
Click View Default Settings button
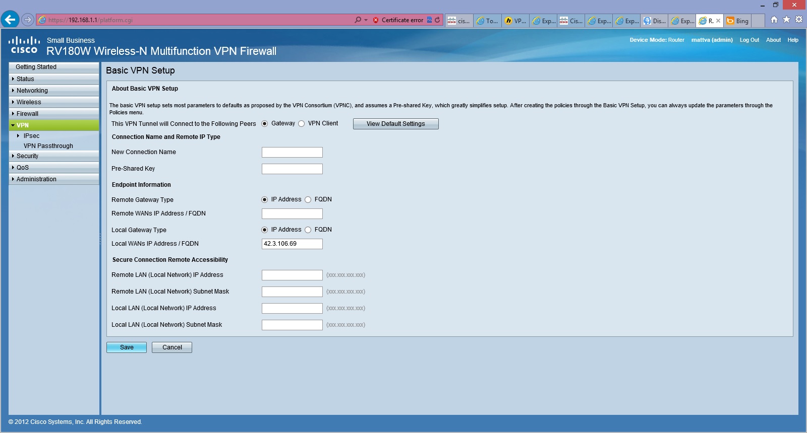(x=396, y=124)
